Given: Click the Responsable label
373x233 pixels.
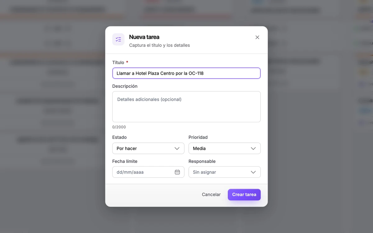Looking at the screenshot, I should (x=202, y=161).
